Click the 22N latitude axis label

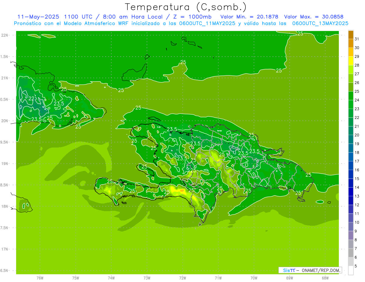pyautogui.click(x=5, y=35)
